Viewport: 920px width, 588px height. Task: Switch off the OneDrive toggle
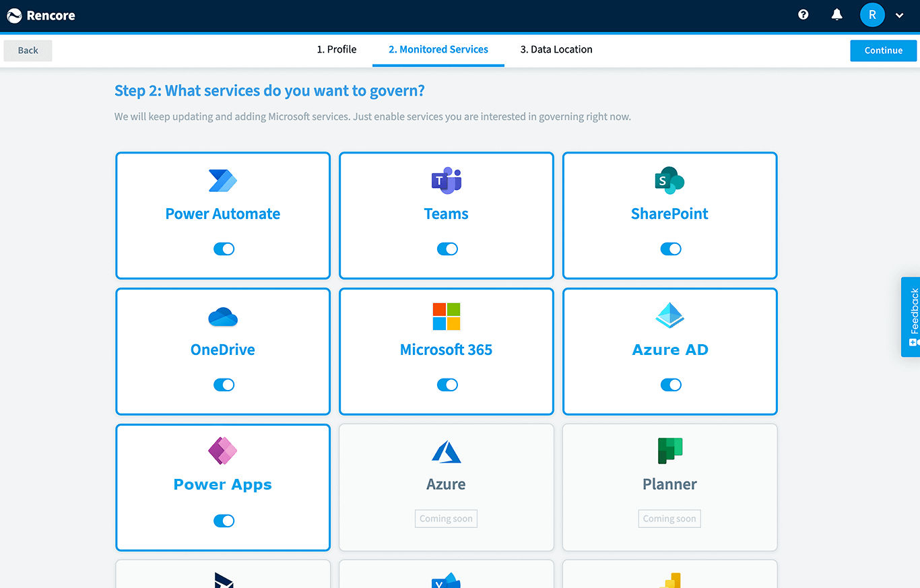[x=224, y=385]
